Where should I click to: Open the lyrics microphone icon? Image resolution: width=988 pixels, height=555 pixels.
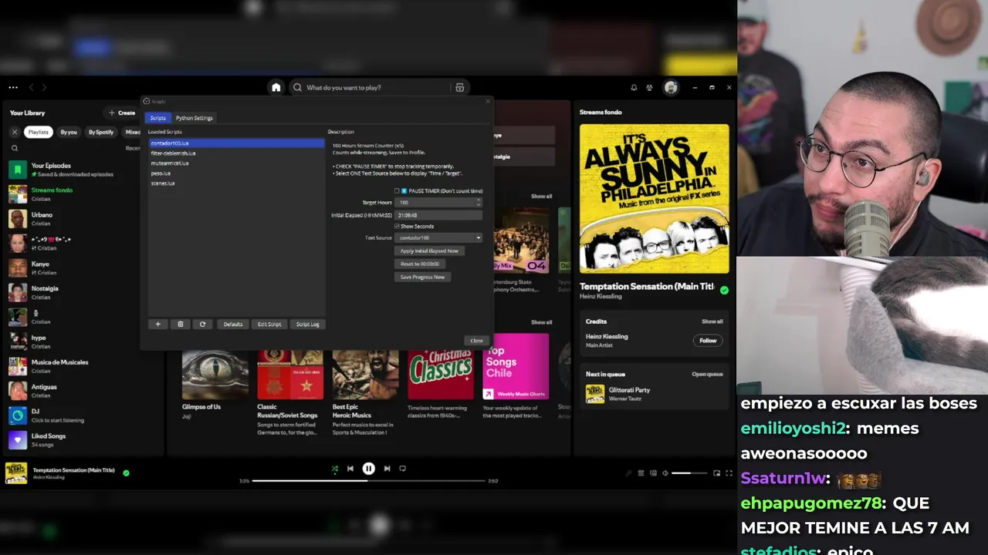tap(628, 473)
